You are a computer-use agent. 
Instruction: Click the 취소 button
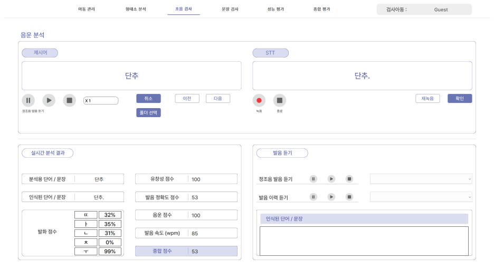148,99
